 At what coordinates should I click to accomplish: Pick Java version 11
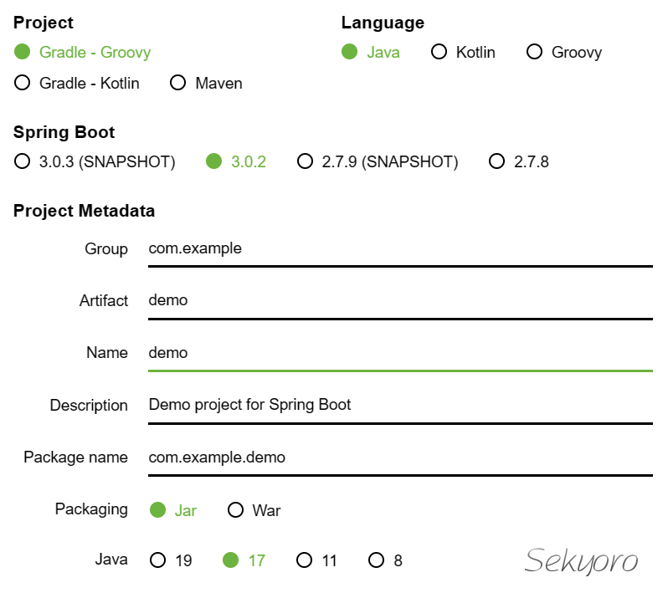305,560
